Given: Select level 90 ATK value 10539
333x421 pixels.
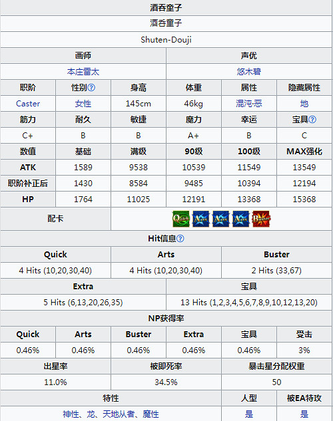Looking at the screenshot, I should 194,168.
